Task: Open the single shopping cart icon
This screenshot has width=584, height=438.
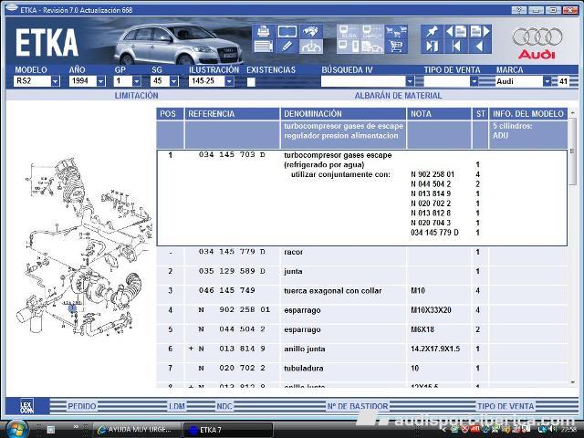Action: coord(396,47)
